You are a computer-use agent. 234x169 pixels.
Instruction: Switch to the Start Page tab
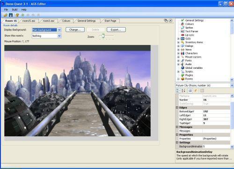[110, 21]
